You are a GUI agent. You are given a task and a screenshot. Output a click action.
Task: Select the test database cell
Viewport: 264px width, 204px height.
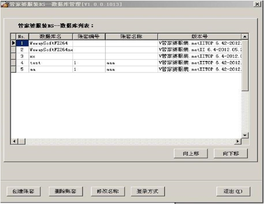click(x=51, y=63)
